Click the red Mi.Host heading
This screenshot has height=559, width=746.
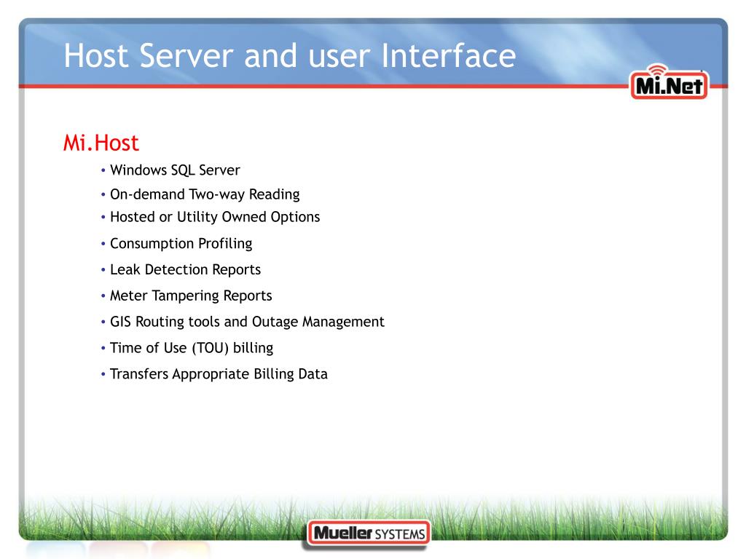tap(101, 143)
